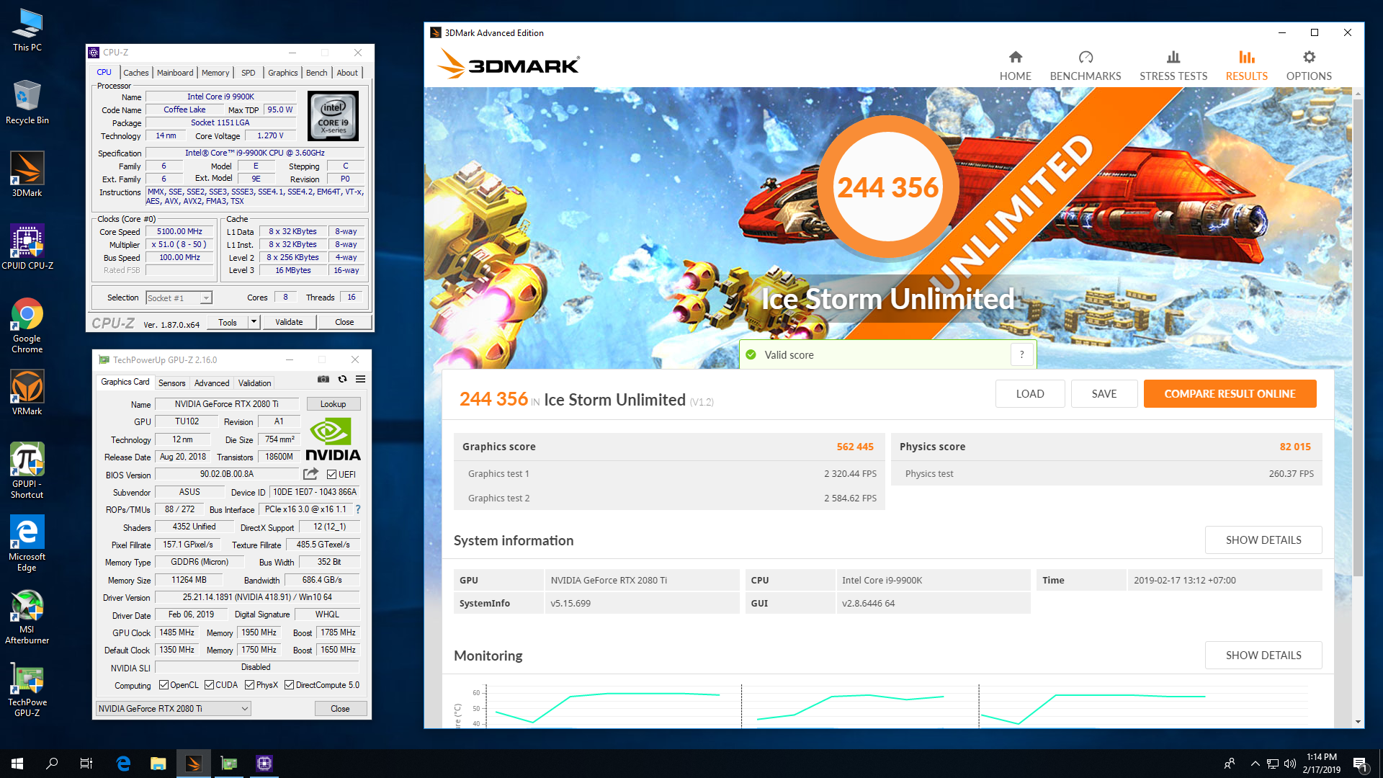1383x778 pixels.
Task: Open the 3DMark Results tab
Action: click(x=1246, y=66)
